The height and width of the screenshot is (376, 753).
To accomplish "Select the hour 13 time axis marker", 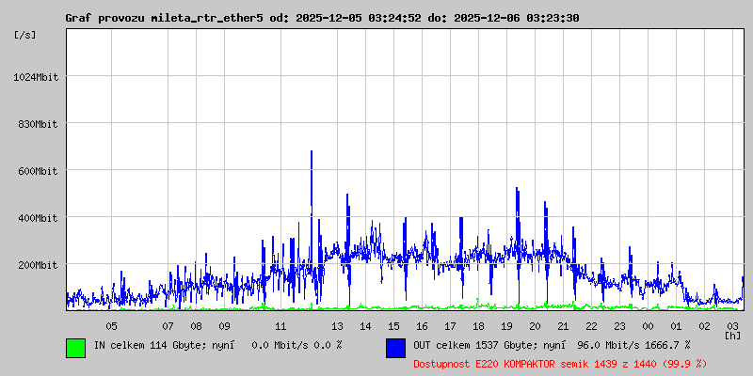I will [337, 326].
